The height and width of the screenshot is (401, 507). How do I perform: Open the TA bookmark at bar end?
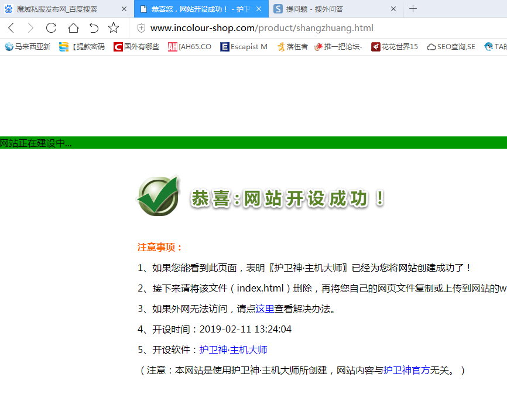(495, 47)
